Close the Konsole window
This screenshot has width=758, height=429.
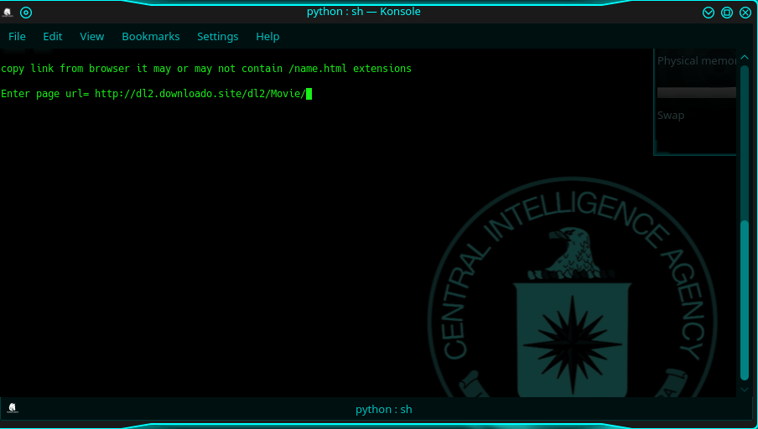[x=745, y=13]
